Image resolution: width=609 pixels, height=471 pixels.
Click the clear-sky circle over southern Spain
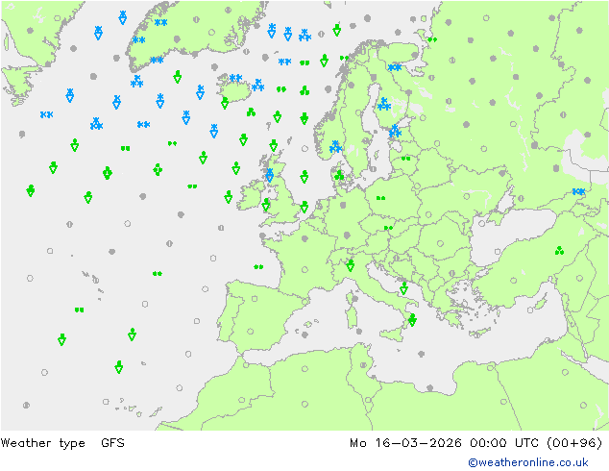point(251,332)
